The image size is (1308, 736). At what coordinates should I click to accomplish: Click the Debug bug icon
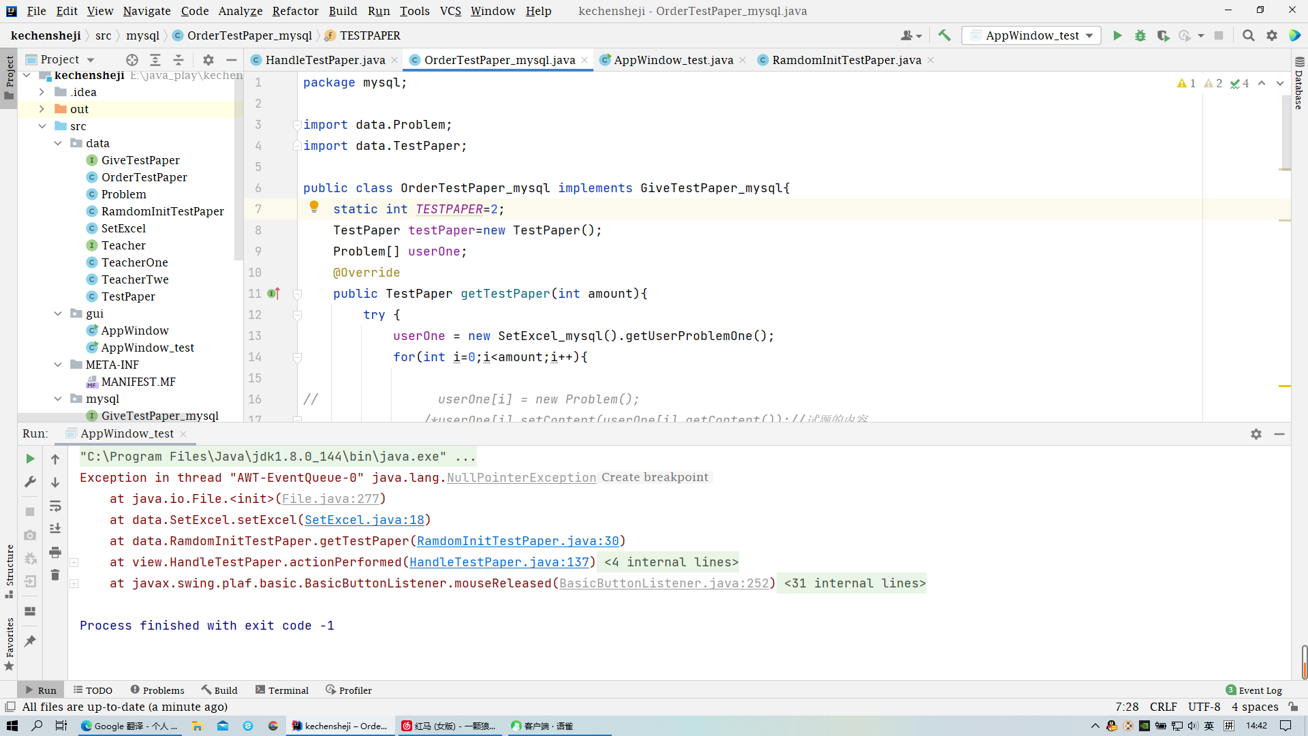pos(1140,35)
